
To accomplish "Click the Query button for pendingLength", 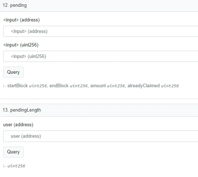I will (14, 152).
